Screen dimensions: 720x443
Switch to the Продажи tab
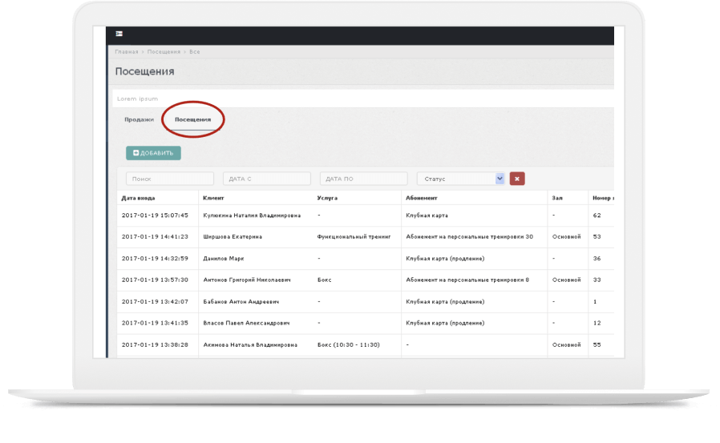[140, 119]
